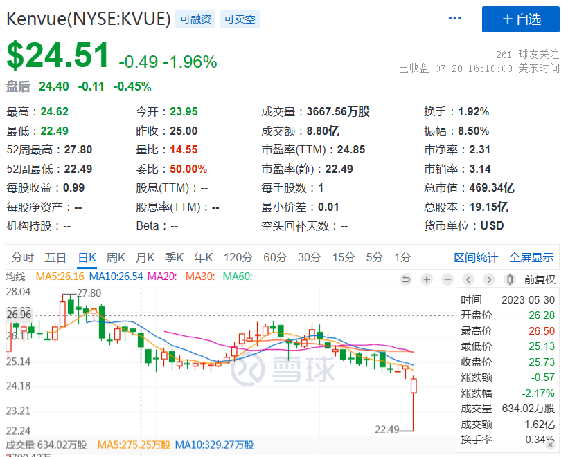Click the 可卖空 tag

pos(240,19)
